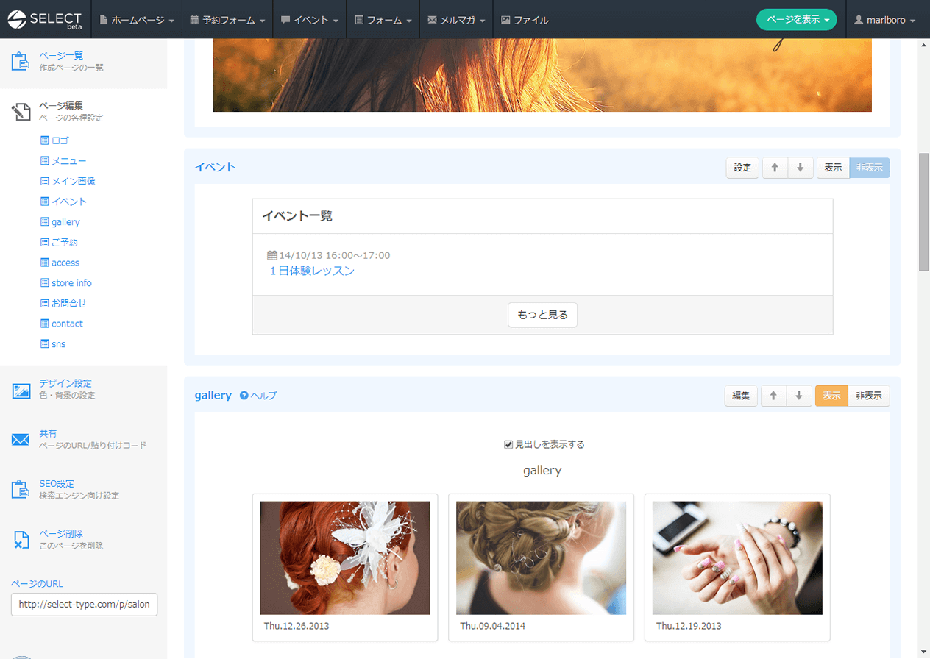Click the ページ削除 delete page icon

coord(21,539)
